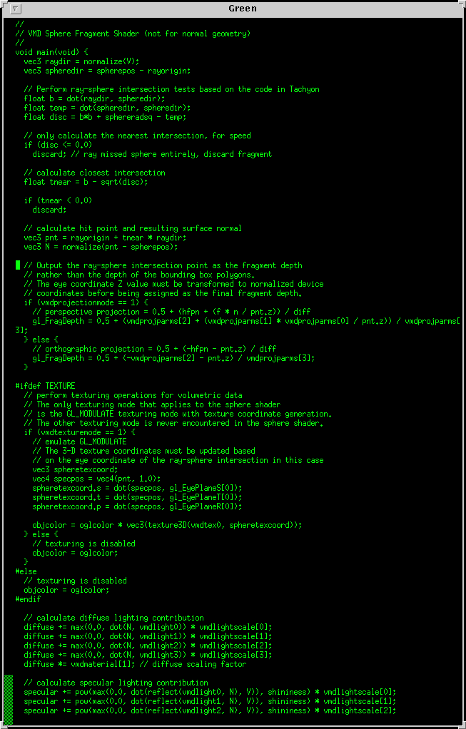Image resolution: width=466 pixels, height=729 pixels.
Task: Click the "Green" window title bar
Action: [x=243, y=9]
